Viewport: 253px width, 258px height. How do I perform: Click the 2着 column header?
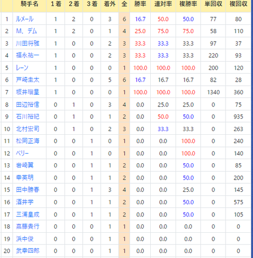pos(74,4)
